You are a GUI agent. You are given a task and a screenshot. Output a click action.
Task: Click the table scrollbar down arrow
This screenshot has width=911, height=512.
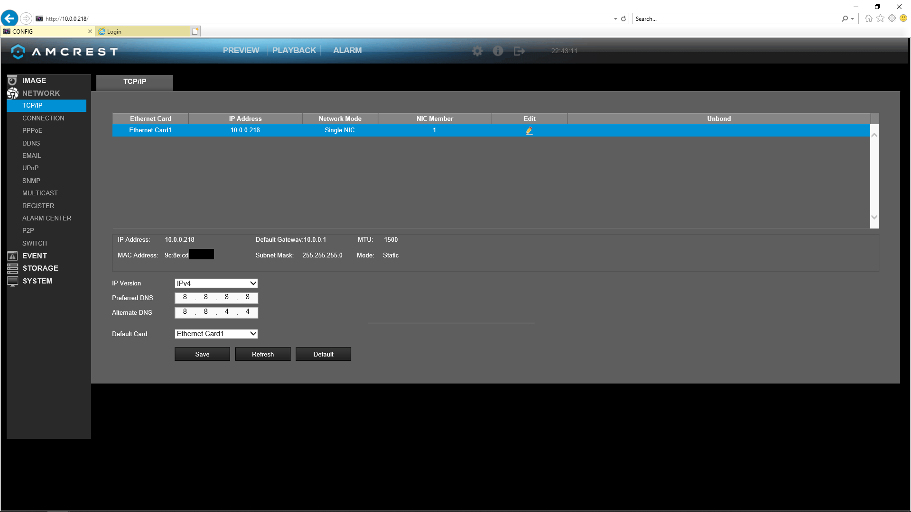coord(874,217)
